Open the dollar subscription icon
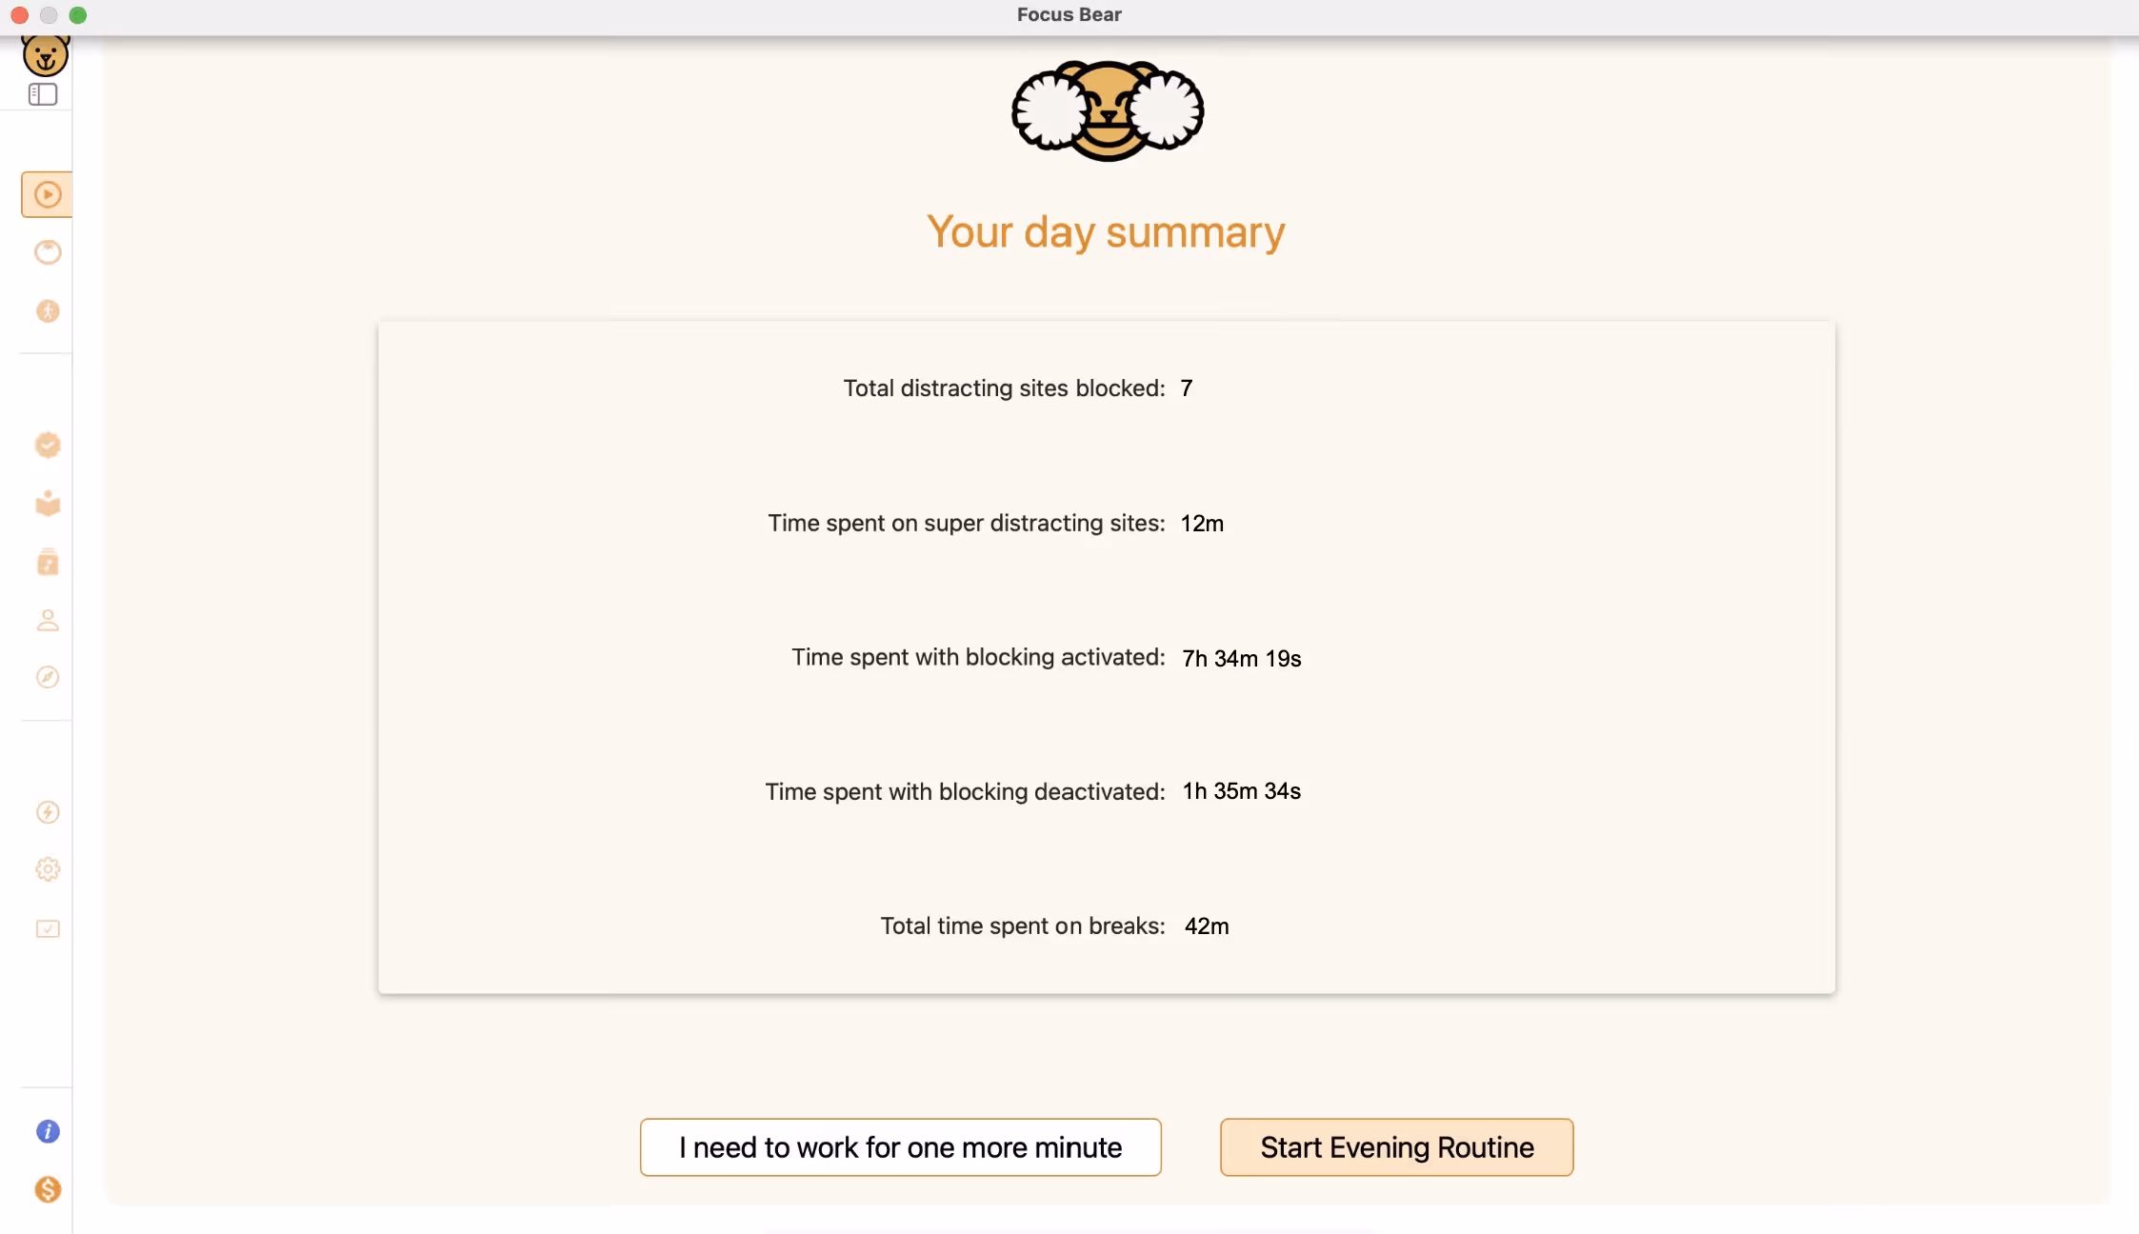Viewport: 2139px width, 1234px height. pyautogui.click(x=47, y=1189)
